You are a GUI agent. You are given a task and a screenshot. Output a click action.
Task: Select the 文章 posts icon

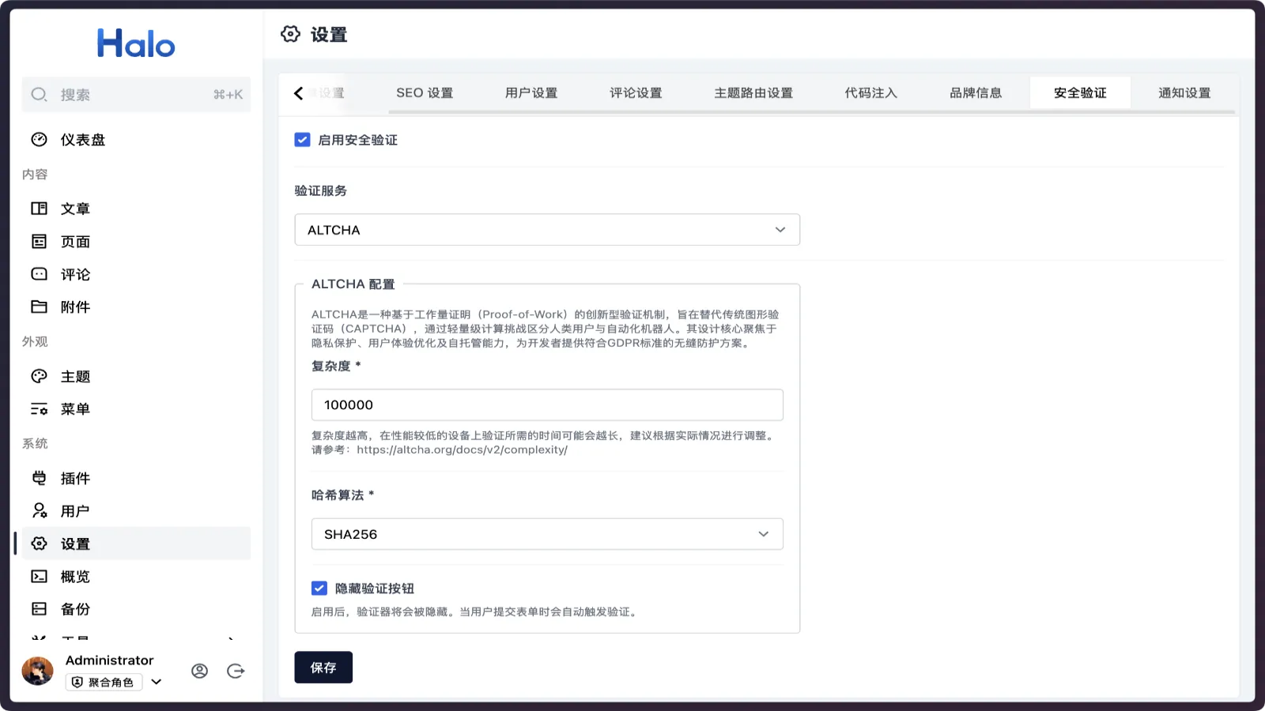(40, 208)
